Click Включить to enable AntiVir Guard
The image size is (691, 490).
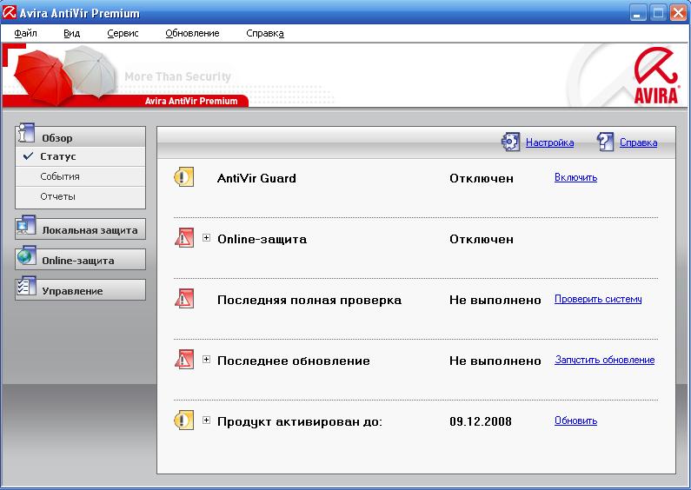pyautogui.click(x=575, y=177)
